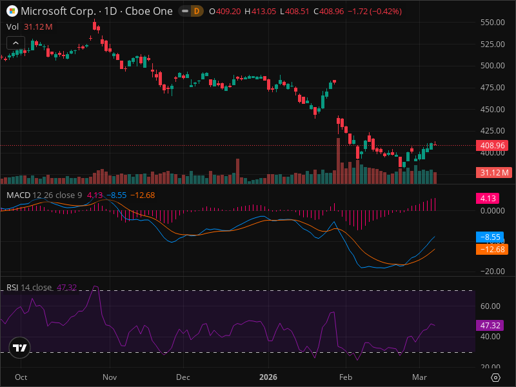Viewport: 516px width, 387px height.
Task: Click the MACD histogram value label 4.13
Action: click(488, 199)
